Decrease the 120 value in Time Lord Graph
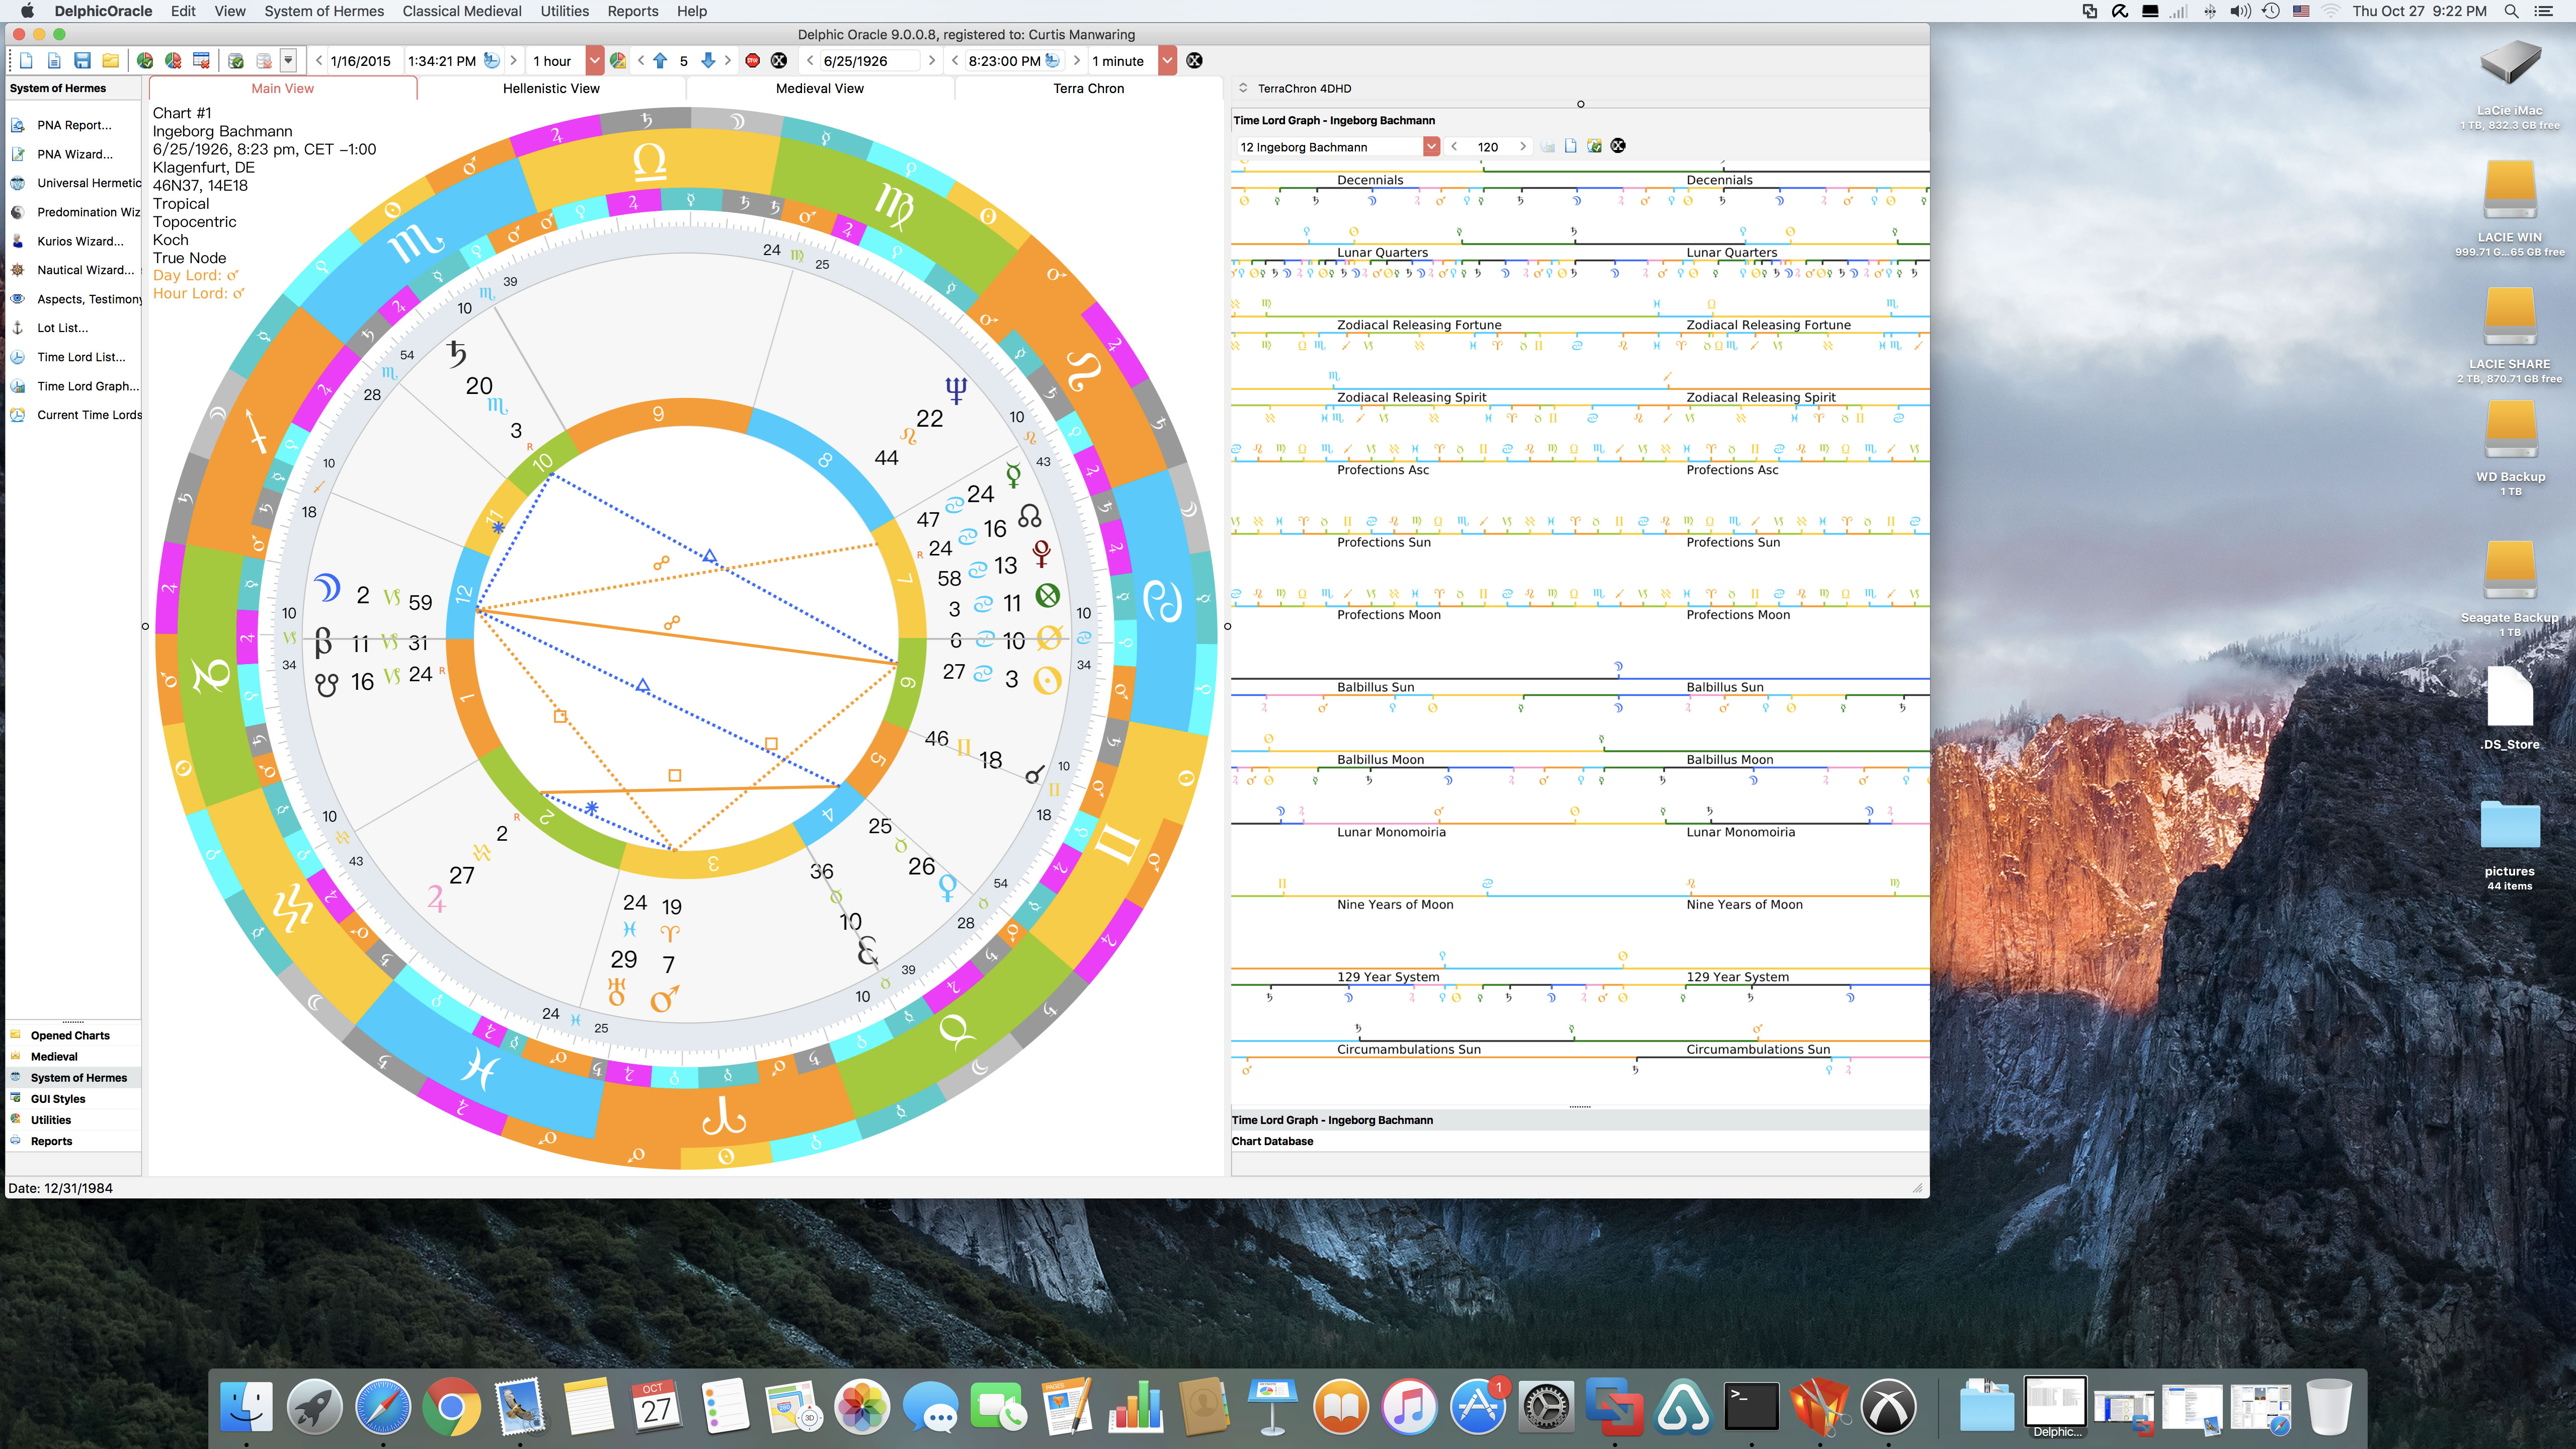The image size is (2576, 1449). [x=1454, y=147]
